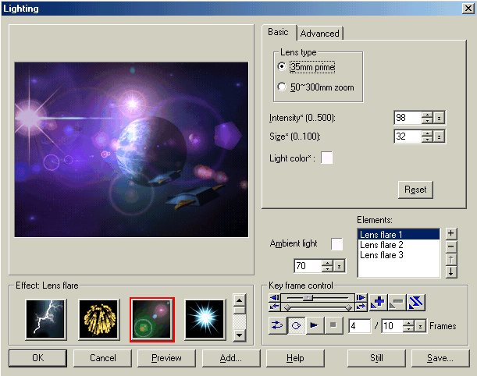
Task: Click the current frame number field
Action: point(359,326)
